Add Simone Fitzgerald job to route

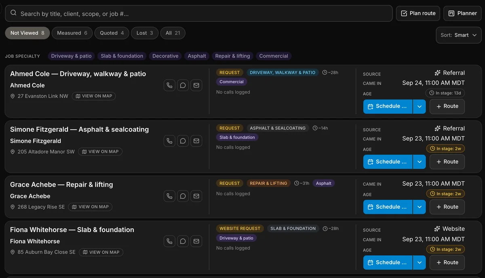(x=447, y=162)
